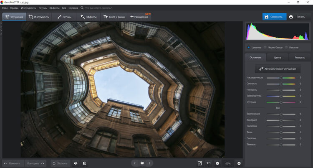Click the Насыщенность slider handle
This screenshot has width=313, height=168.
[281, 78]
